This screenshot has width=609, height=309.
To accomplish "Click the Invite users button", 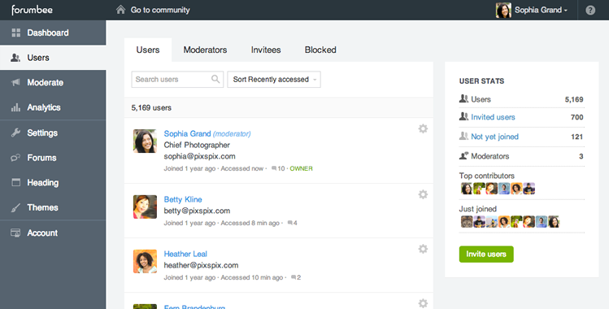I will pos(486,254).
